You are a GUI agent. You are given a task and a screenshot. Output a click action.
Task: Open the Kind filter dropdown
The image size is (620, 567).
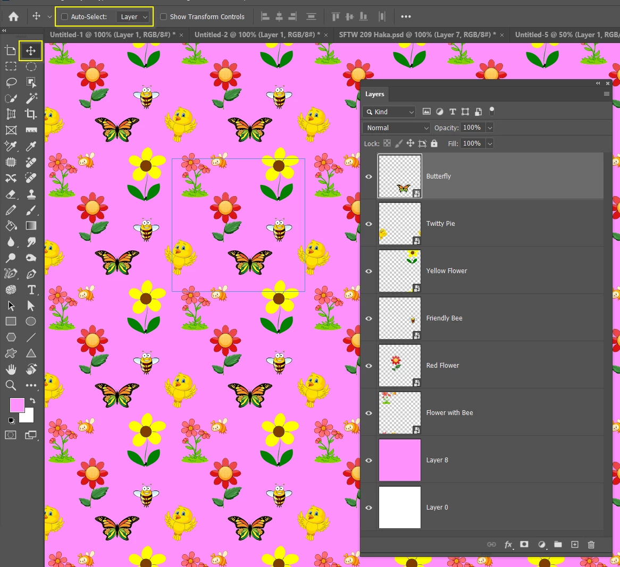pos(389,112)
